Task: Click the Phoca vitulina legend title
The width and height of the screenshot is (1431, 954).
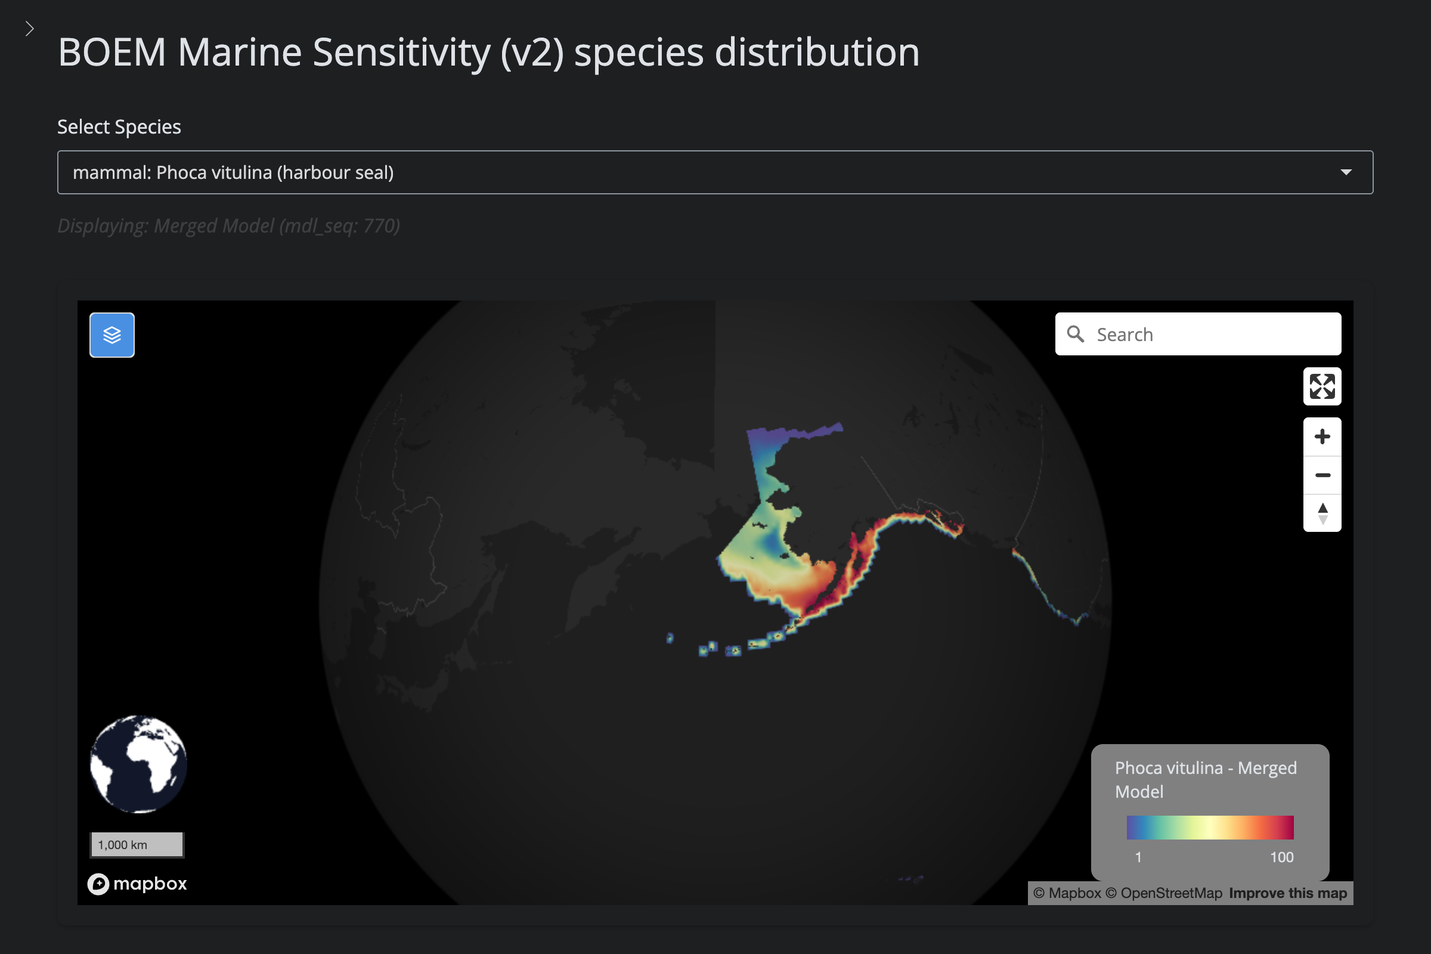Action: [1204, 779]
